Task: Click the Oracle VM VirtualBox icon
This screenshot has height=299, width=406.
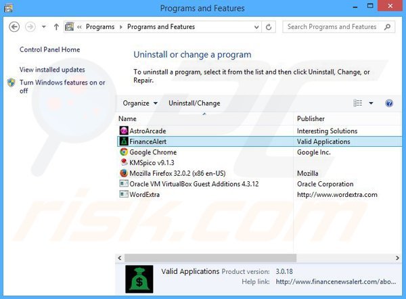Action: (x=124, y=184)
